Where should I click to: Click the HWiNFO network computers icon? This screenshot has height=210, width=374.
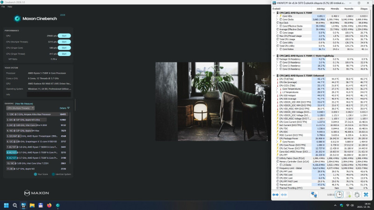tap(314, 195)
